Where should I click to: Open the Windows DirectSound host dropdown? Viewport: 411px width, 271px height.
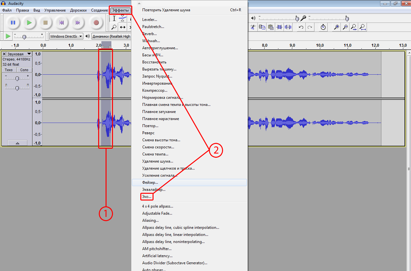(x=66, y=36)
